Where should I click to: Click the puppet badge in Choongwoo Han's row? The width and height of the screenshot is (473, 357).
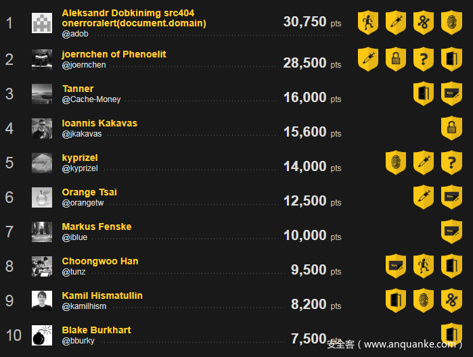tap(424, 266)
